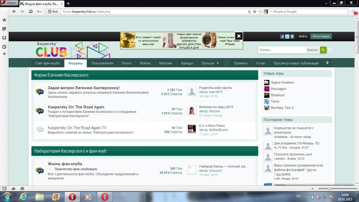Close the ad banner with X
The image size is (359, 202).
tap(239, 36)
